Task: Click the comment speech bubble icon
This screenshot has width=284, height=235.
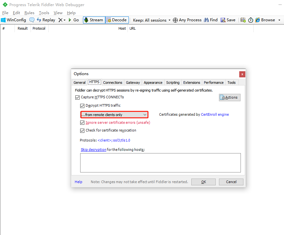Action: (x=32, y=20)
